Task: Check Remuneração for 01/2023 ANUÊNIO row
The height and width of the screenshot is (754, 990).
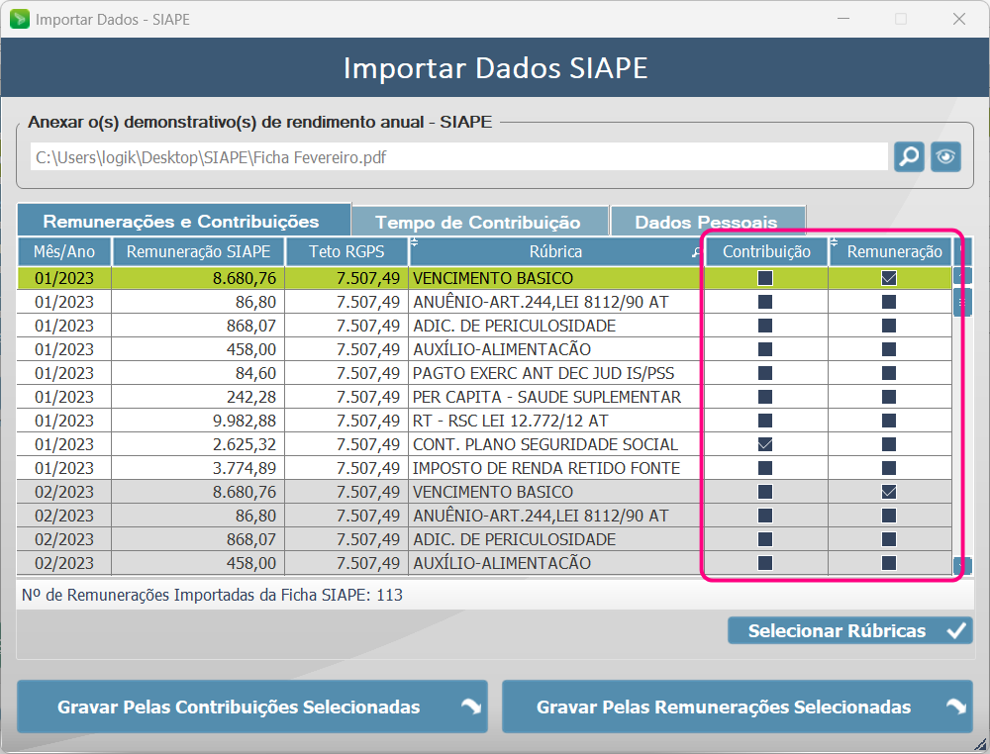Action: pyautogui.click(x=889, y=302)
